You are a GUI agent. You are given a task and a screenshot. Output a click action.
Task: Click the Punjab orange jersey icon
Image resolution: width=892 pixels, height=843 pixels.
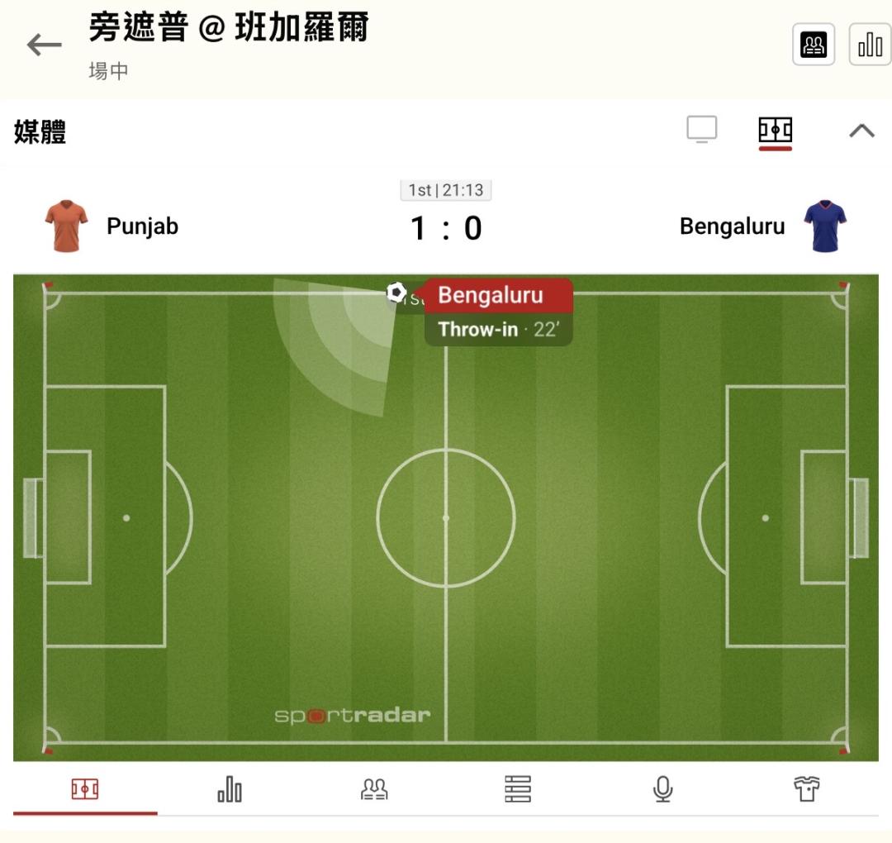pos(66,226)
